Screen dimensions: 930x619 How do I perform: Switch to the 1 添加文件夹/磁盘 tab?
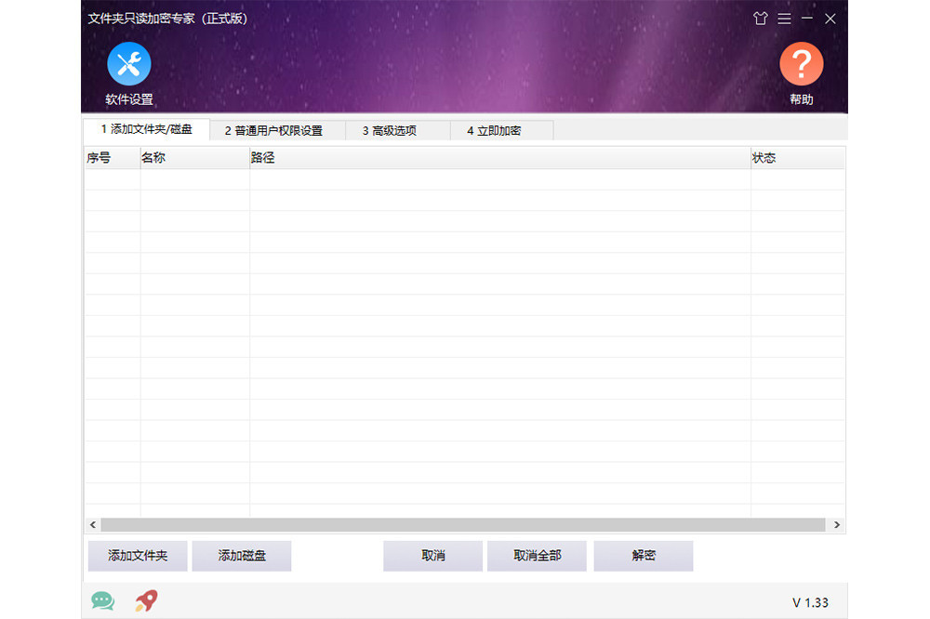tap(146, 129)
